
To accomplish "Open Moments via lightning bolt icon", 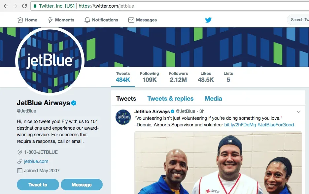I will coord(50,20).
